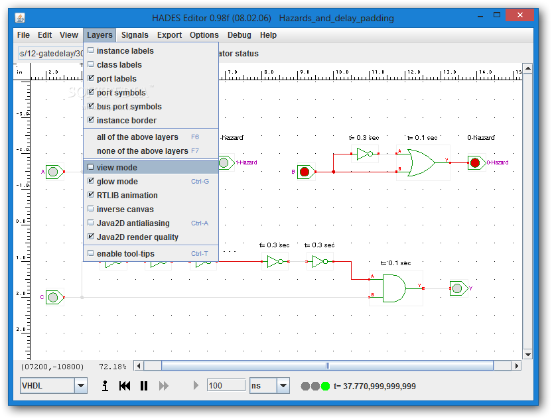
Task: Click the 't= 0.1 sec' label above OR gate
Action: point(422,137)
